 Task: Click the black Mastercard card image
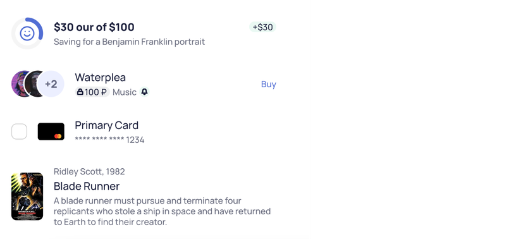(x=51, y=132)
